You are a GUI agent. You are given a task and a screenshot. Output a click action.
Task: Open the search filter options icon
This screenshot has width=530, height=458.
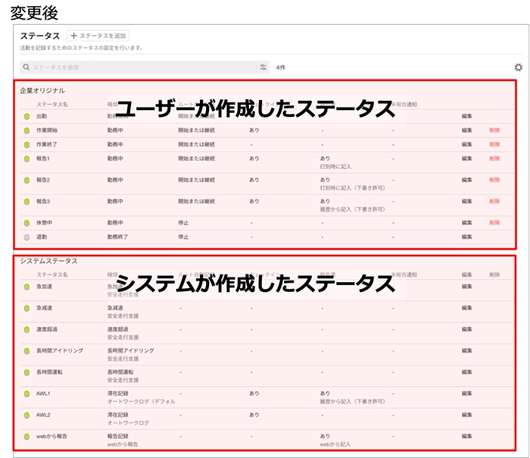click(263, 67)
